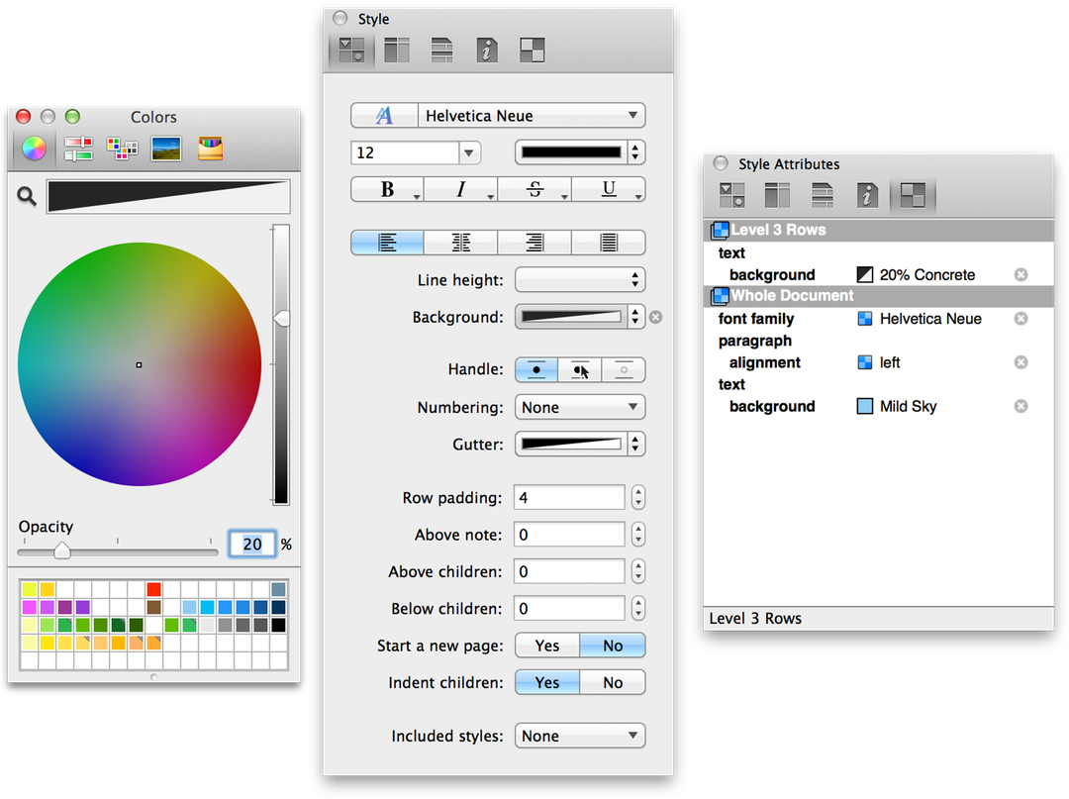
Task: Select the middle handle style option
Action: tap(579, 369)
